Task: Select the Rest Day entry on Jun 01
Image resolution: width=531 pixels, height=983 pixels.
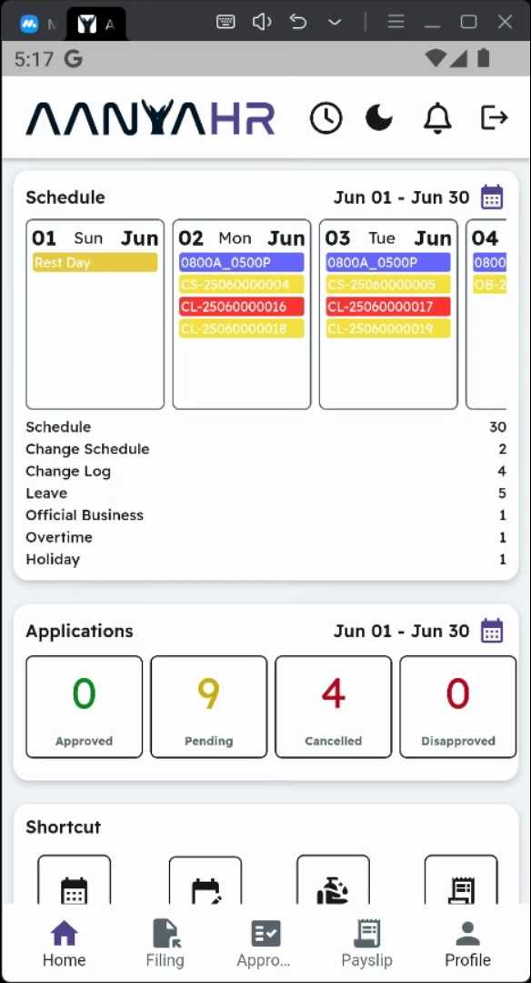Action: pyautogui.click(x=95, y=263)
